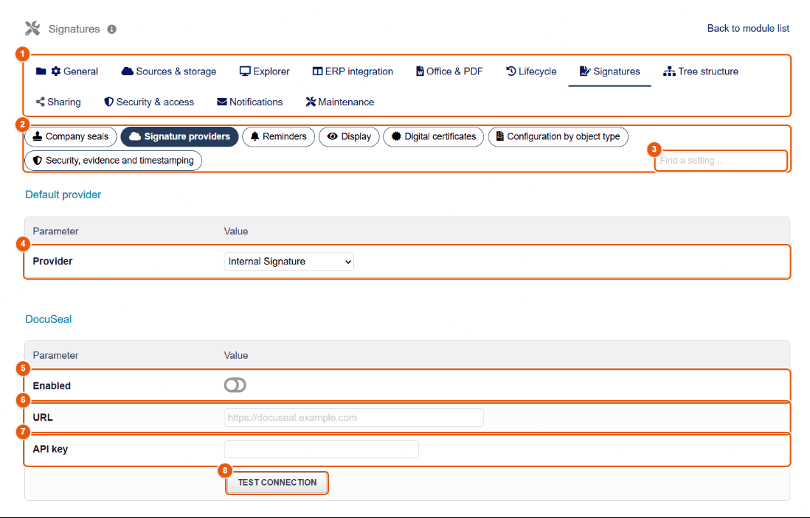Click the API key row label

pos(50,449)
